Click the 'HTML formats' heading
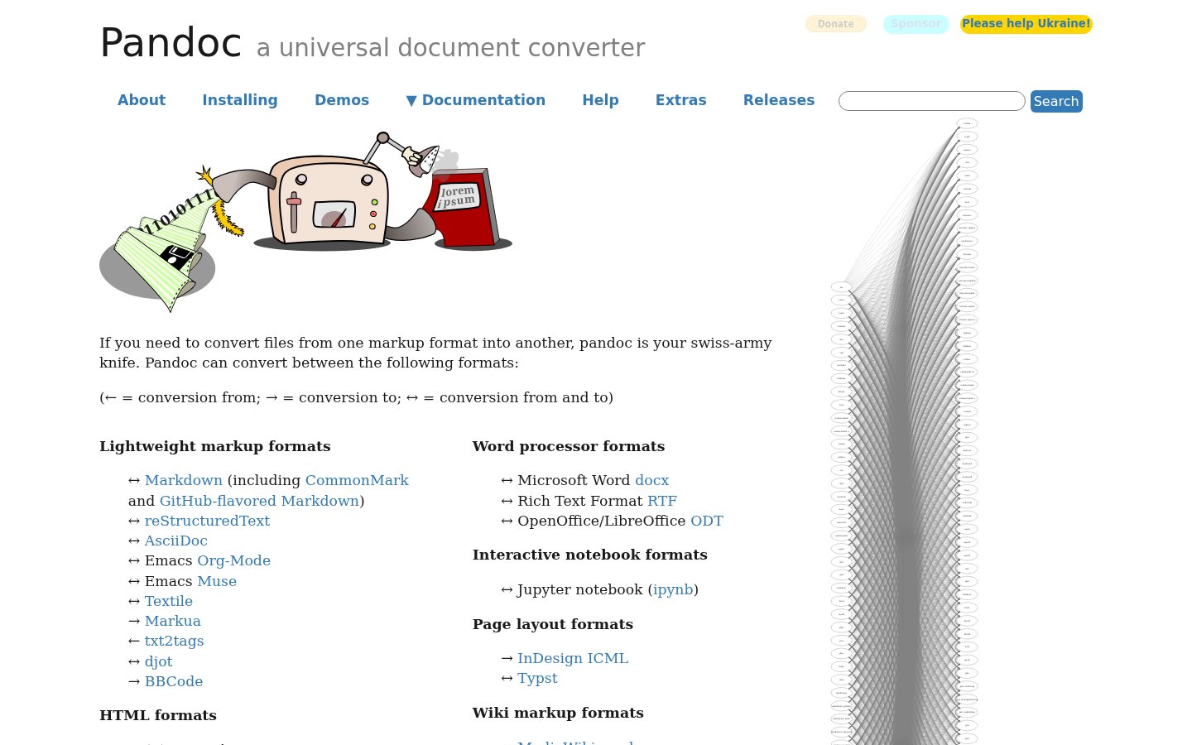This screenshot has height=745, width=1192. pos(158,715)
